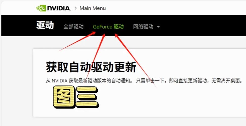Click the description text starting 从 NVIDIA 获取最新驱动

tap(144, 81)
